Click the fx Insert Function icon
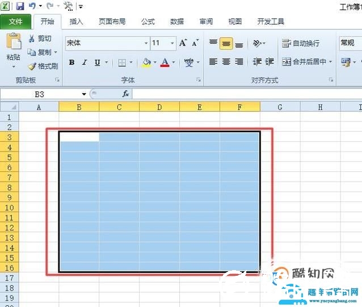The width and height of the screenshot is (362, 307). click(x=125, y=94)
